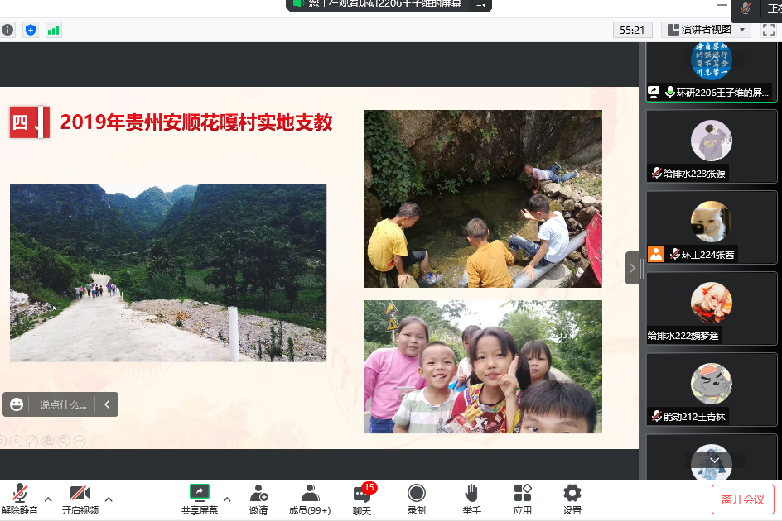
Task: Toggle raise hand (举手)
Action: tap(471, 499)
